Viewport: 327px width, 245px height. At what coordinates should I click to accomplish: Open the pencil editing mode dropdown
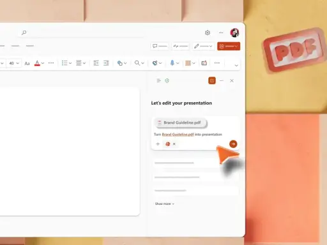[x=203, y=46]
